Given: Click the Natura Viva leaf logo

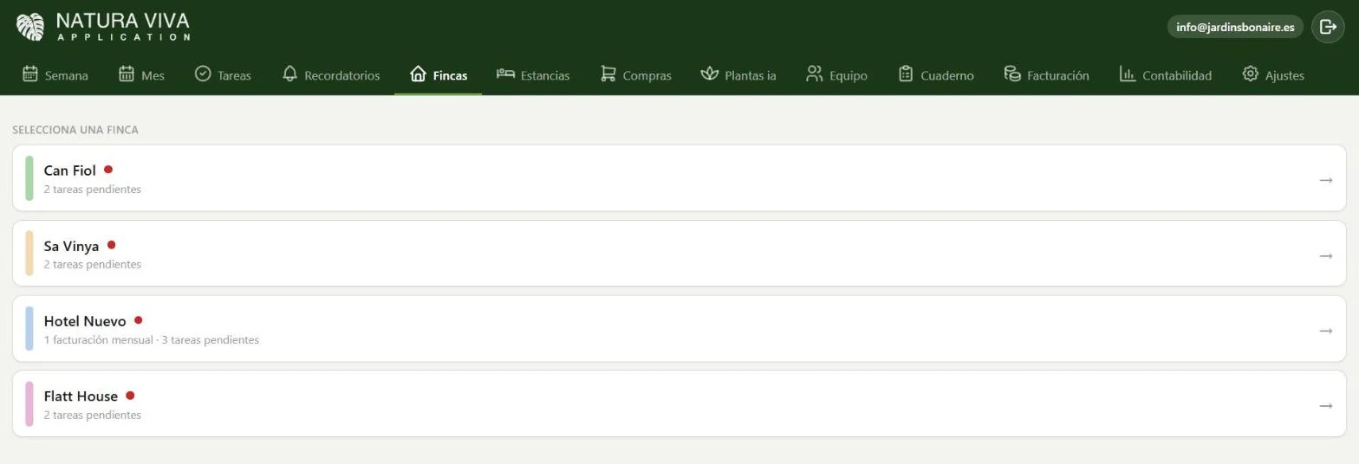Looking at the screenshot, I should (30, 27).
